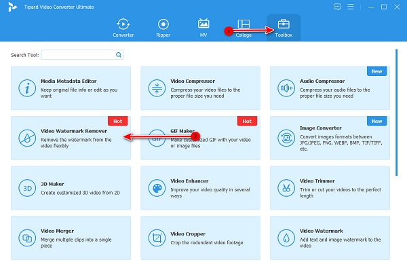The width and height of the screenshot is (407, 264).
Task: Switch to the Ripper tab
Action: [163, 28]
